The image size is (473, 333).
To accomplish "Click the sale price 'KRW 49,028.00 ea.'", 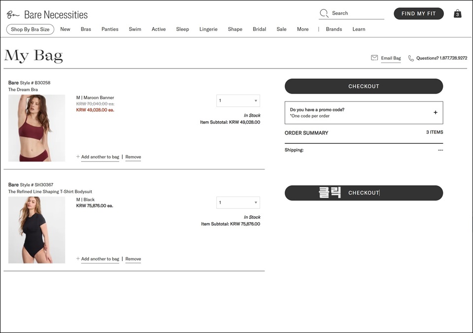I will click(95, 110).
